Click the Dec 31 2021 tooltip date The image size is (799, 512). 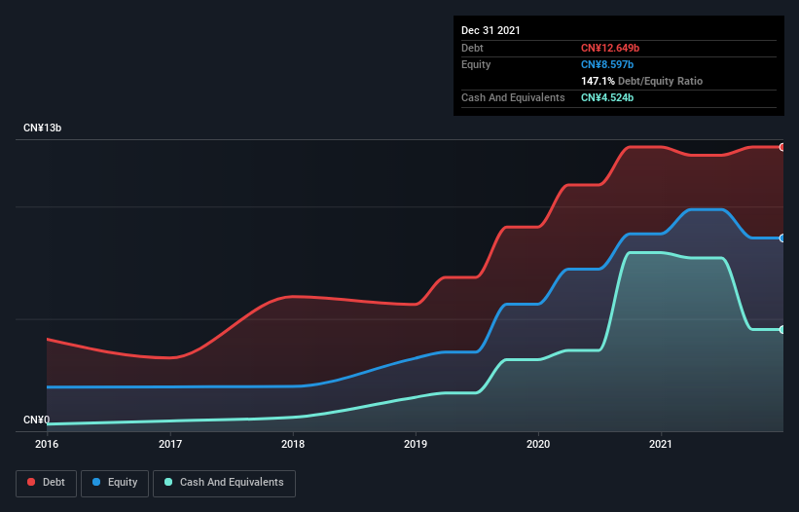tap(490, 30)
